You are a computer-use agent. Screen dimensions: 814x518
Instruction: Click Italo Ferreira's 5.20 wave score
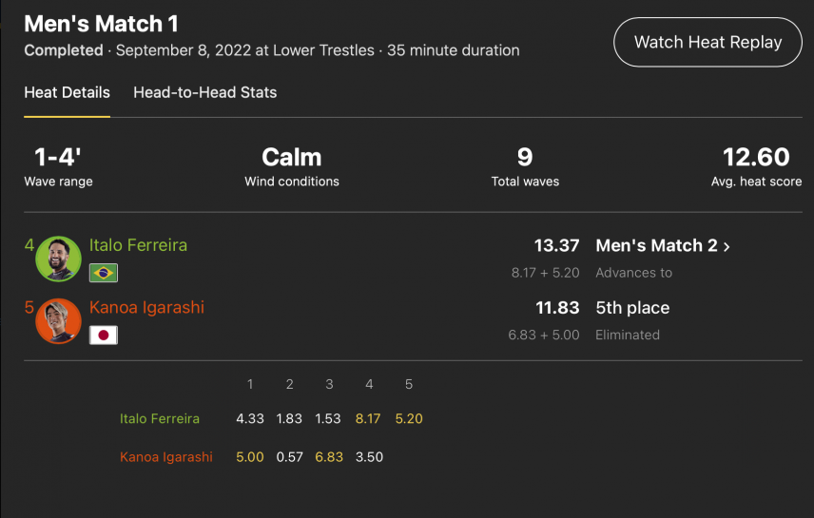[x=409, y=419]
